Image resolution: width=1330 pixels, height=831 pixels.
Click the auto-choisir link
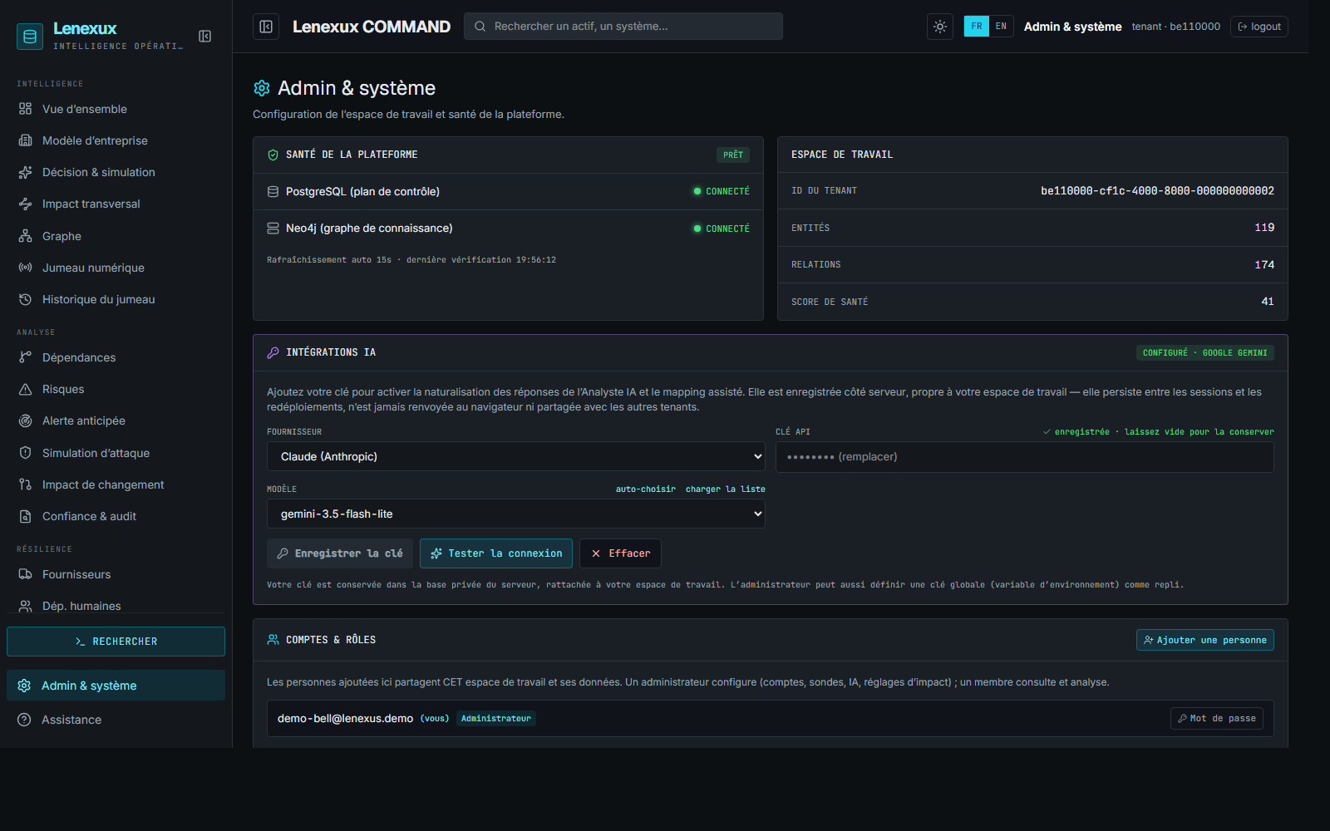coord(645,489)
